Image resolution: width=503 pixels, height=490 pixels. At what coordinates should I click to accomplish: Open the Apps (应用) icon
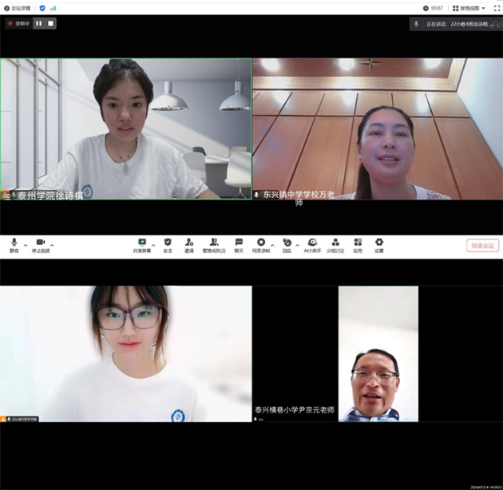(x=358, y=243)
